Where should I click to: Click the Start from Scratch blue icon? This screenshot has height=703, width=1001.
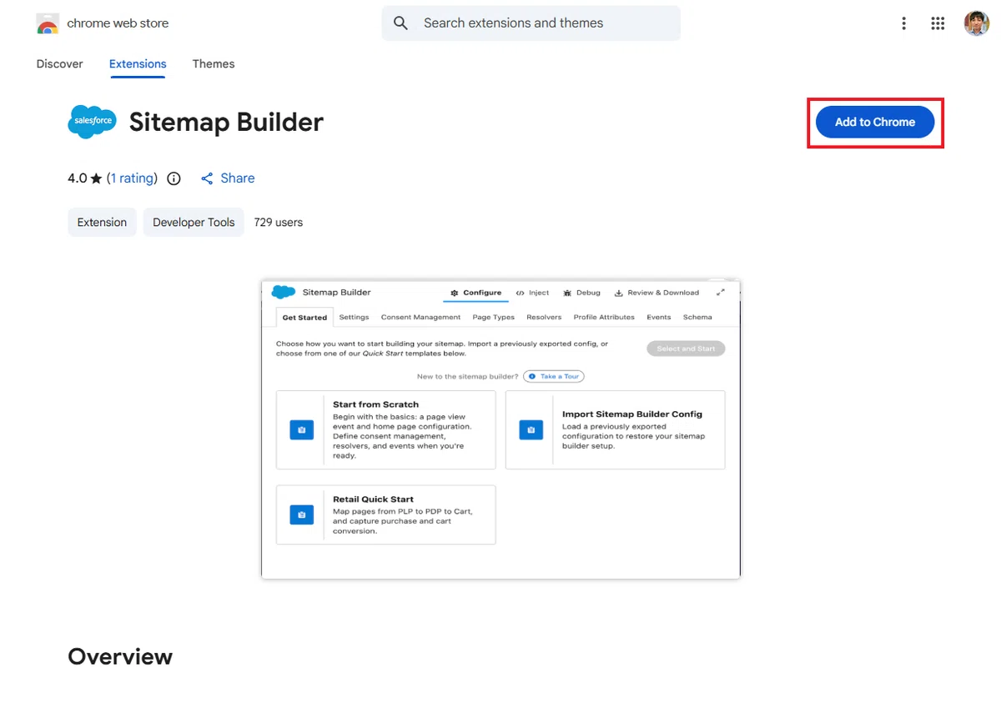301,429
